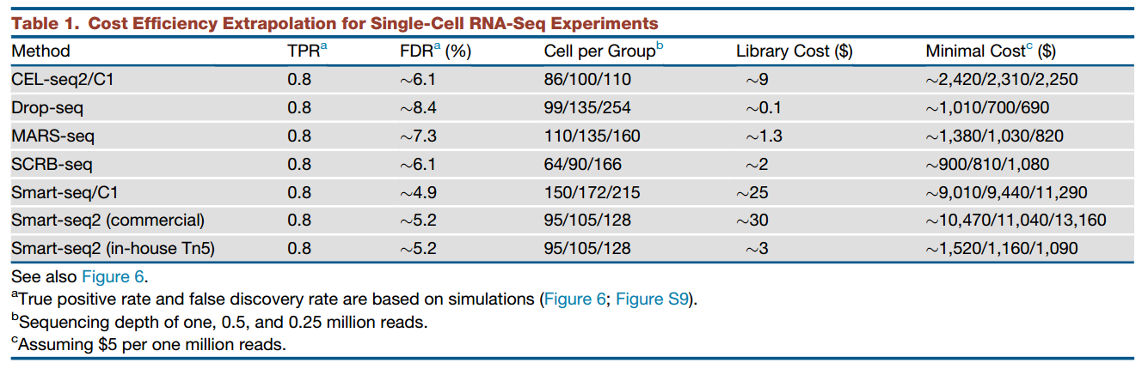Click the Minimal Cost ($) column header
This screenshot has height=369, width=1148.
click(990, 51)
